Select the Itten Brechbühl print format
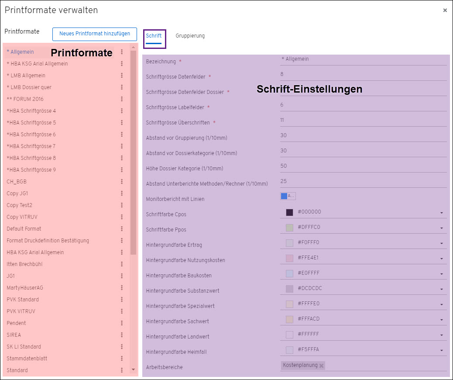The height and width of the screenshot is (380, 453). pos(24,264)
